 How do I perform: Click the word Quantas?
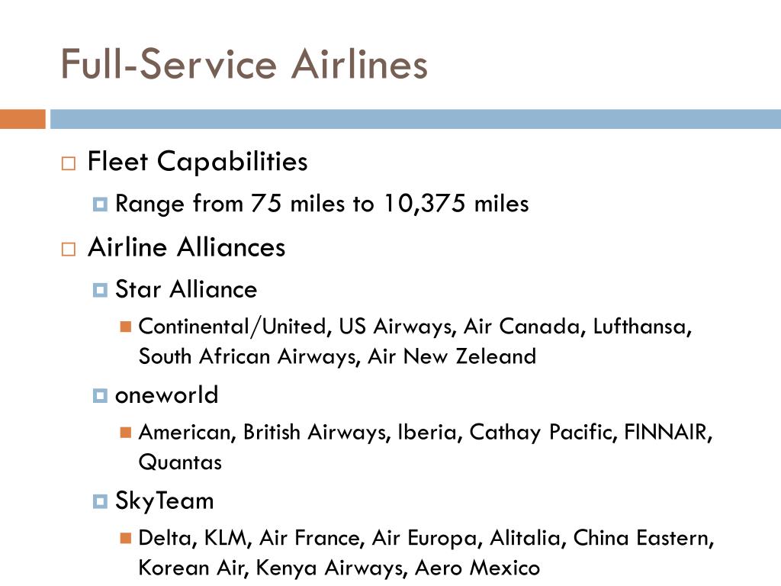[x=180, y=462]
